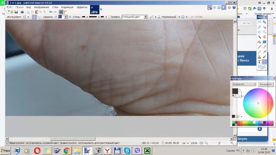Toggle the Layers window icon at top right
Viewport: 276px width, 155px height.
[x=219, y=8]
